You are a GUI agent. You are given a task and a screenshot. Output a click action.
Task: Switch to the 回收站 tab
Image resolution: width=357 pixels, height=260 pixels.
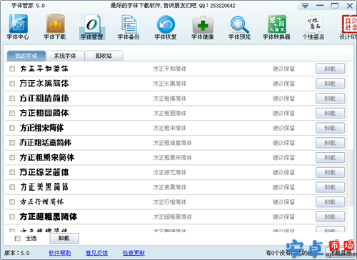104,56
